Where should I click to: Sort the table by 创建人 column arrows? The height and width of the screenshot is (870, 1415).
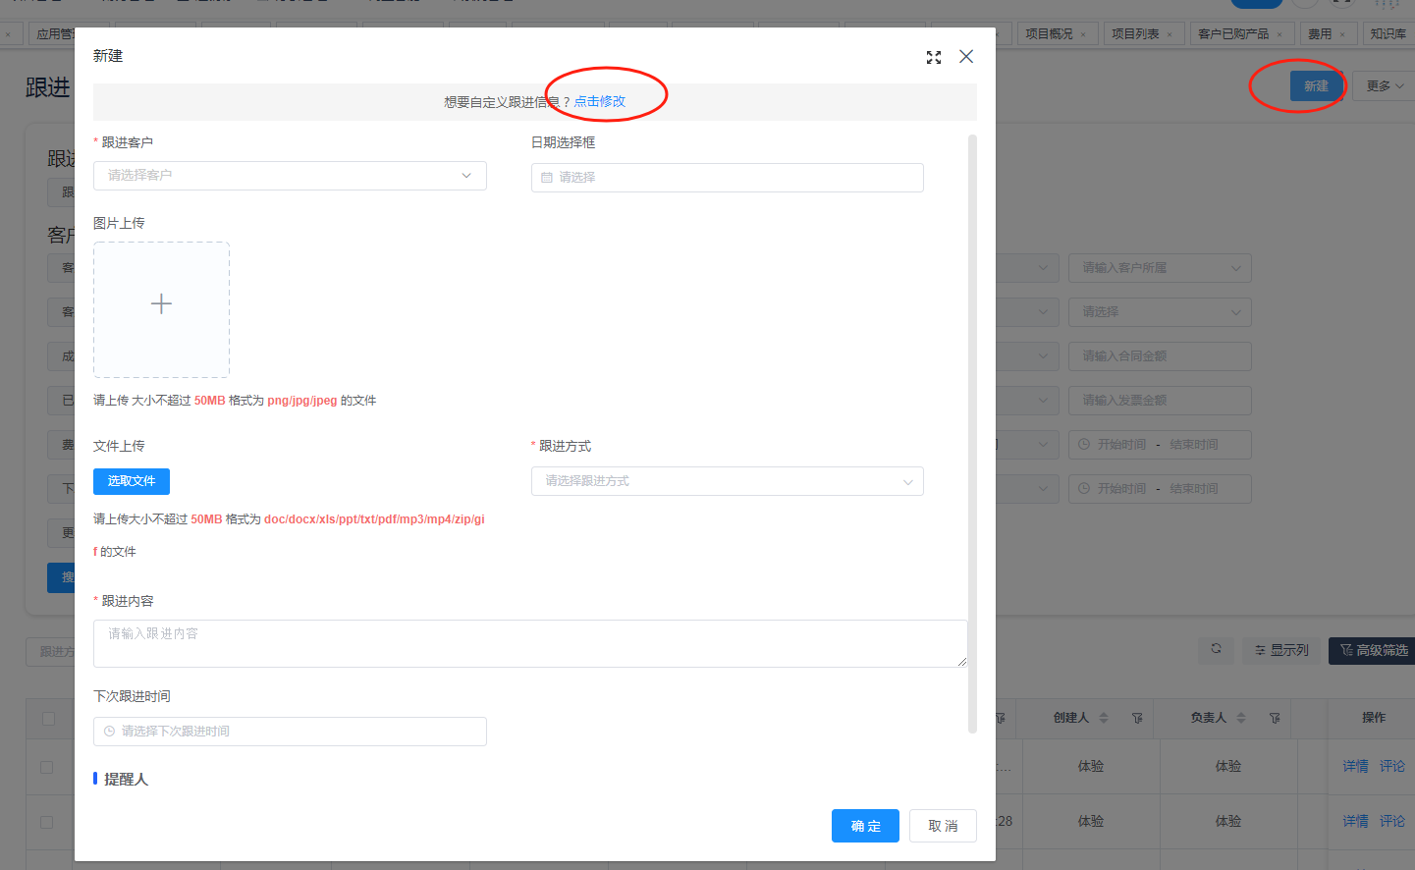1104,718
